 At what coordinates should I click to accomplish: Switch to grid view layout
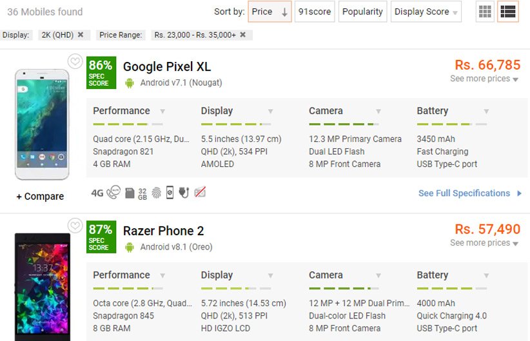(485, 12)
